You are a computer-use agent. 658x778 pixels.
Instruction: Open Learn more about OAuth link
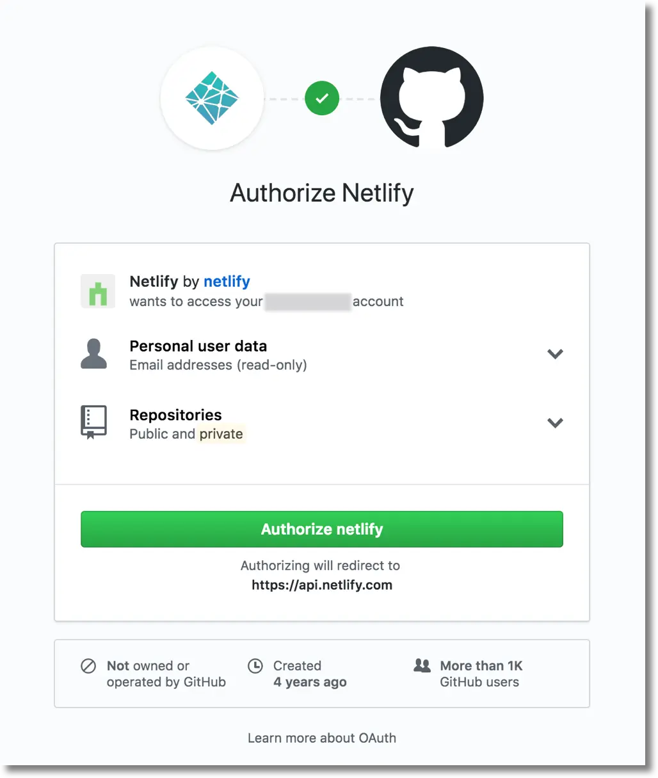pos(322,738)
